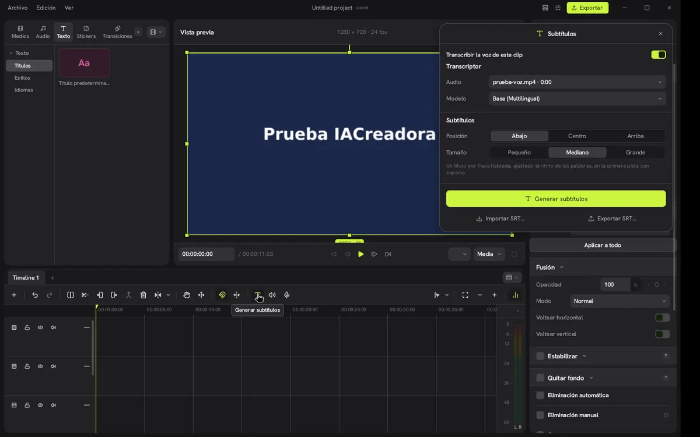Check Eliminación manual checkbox
This screenshot has width=700, height=437.
tap(540, 415)
